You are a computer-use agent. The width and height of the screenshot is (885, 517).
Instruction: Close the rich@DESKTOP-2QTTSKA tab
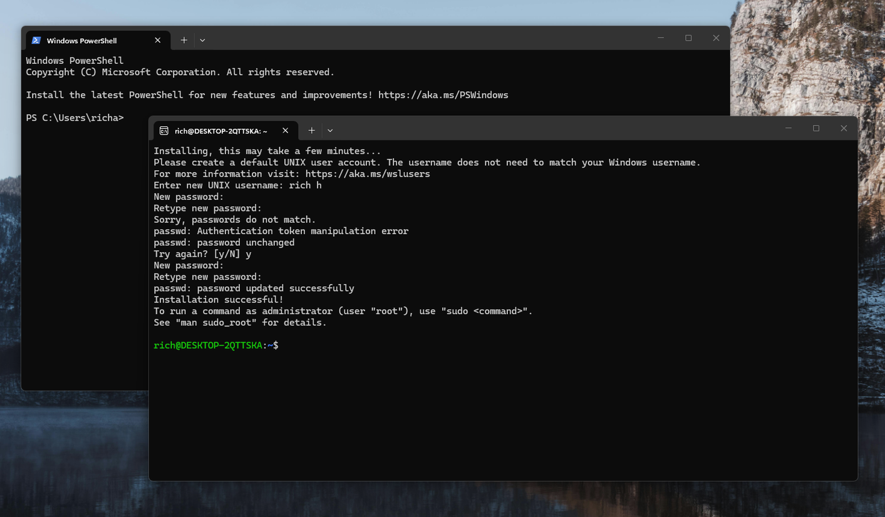[x=286, y=131]
